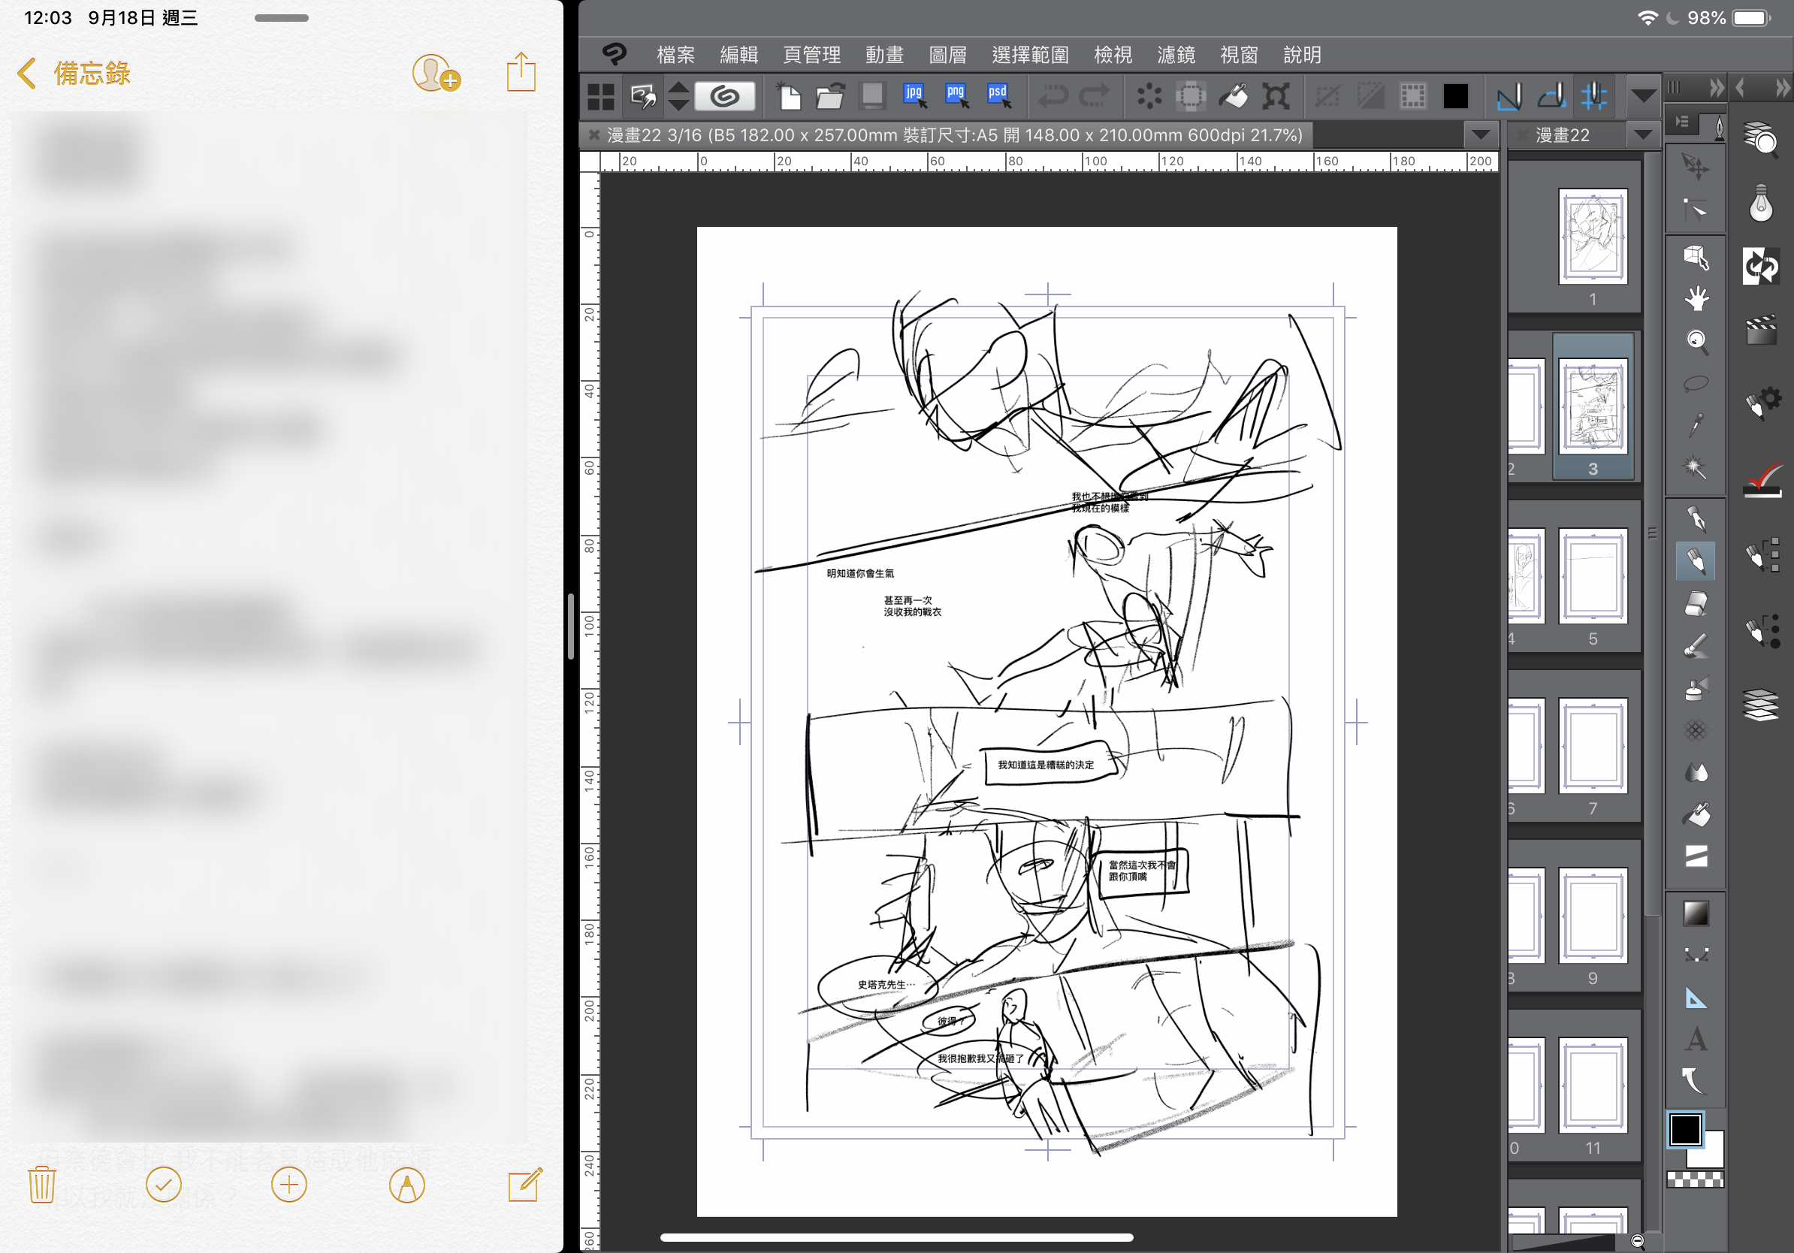Delete the note with trash icon
The width and height of the screenshot is (1794, 1253).
coord(41,1185)
